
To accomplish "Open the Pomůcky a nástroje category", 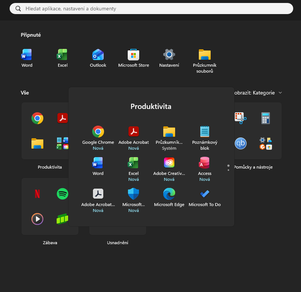I will click(x=253, y=167).
